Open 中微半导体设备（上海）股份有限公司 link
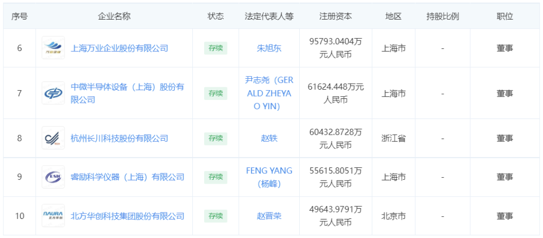This screenshot has height=238, width=543. pos(127,93)
